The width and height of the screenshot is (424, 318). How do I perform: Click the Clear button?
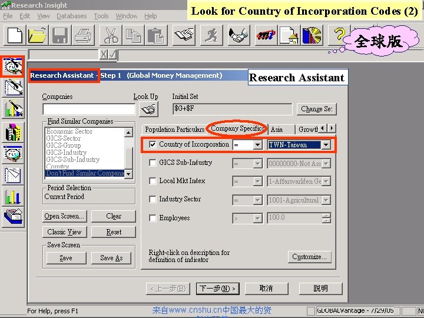coord(114,216)
